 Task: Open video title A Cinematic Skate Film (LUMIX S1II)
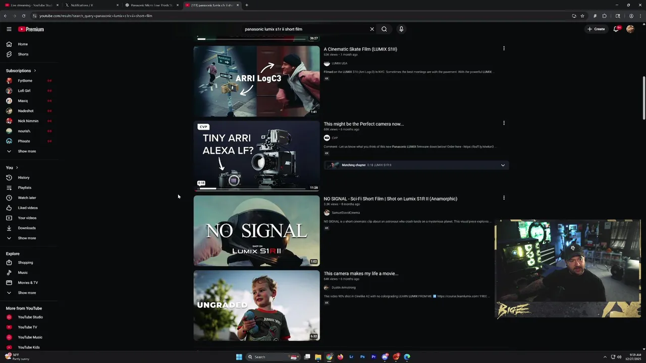[360, 49]
